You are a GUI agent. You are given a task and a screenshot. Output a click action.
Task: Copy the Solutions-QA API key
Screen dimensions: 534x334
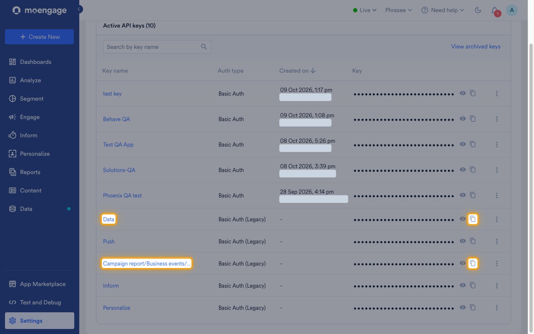(473, 170)
